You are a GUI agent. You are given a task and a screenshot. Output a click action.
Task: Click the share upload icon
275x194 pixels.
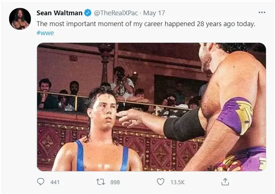tap(225, 182)
